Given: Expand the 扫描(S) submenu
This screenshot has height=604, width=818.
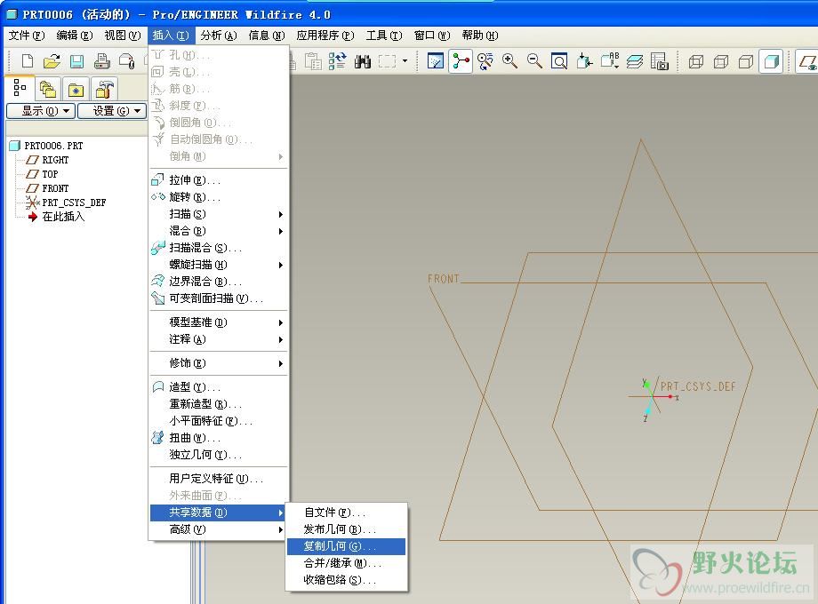Looking at the screenshot, I should pos(219,214).
